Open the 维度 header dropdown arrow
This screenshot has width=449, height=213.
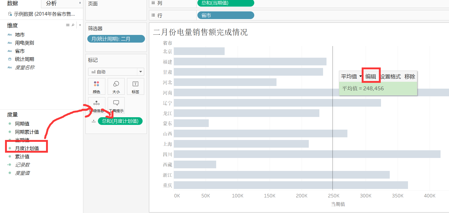pyautogui.click(x=80, y=25)
